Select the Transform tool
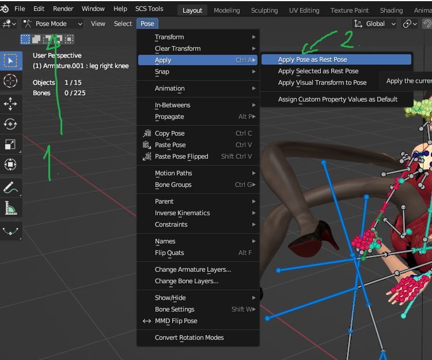432x360 pixels. pyautogui.click(x=11, y=164)
